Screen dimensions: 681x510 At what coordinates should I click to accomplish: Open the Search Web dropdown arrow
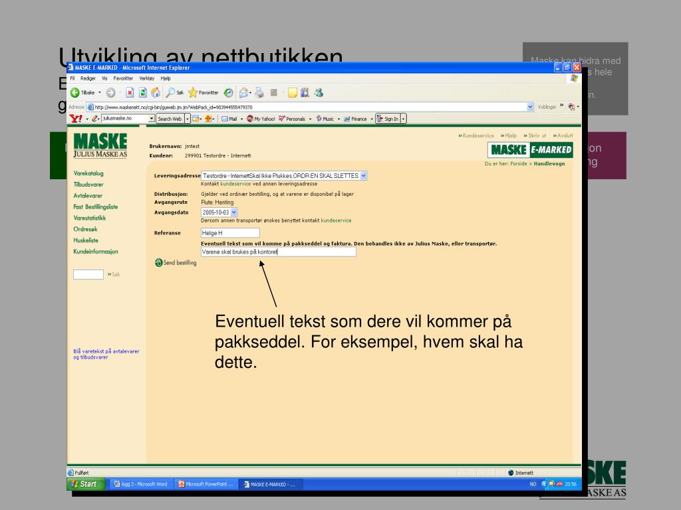pos(187,119)
